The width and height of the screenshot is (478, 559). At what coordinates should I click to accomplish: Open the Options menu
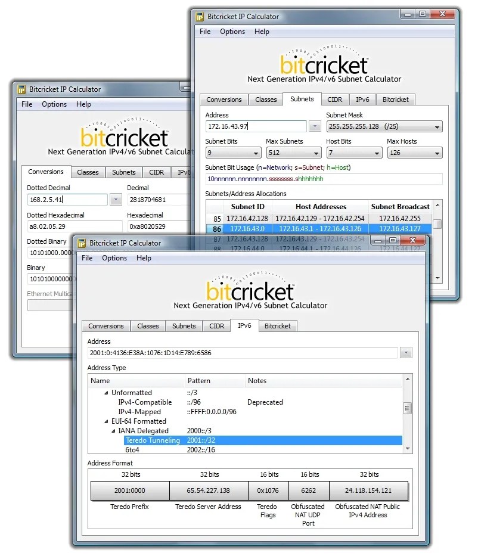(x=114, y=258)
